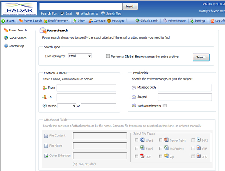Click the PDF file type icon

click(x=142, y=156)
